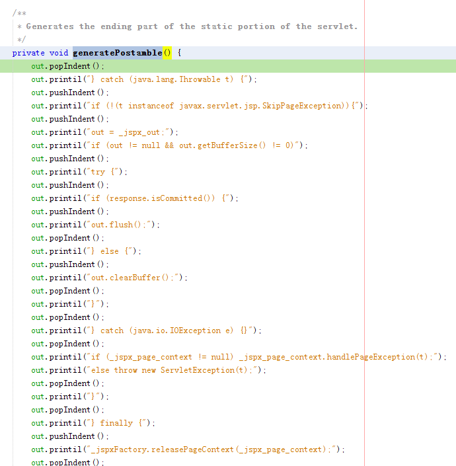Click the closing '*/' comment marker
Screen dimensions: 456x466
21,40
